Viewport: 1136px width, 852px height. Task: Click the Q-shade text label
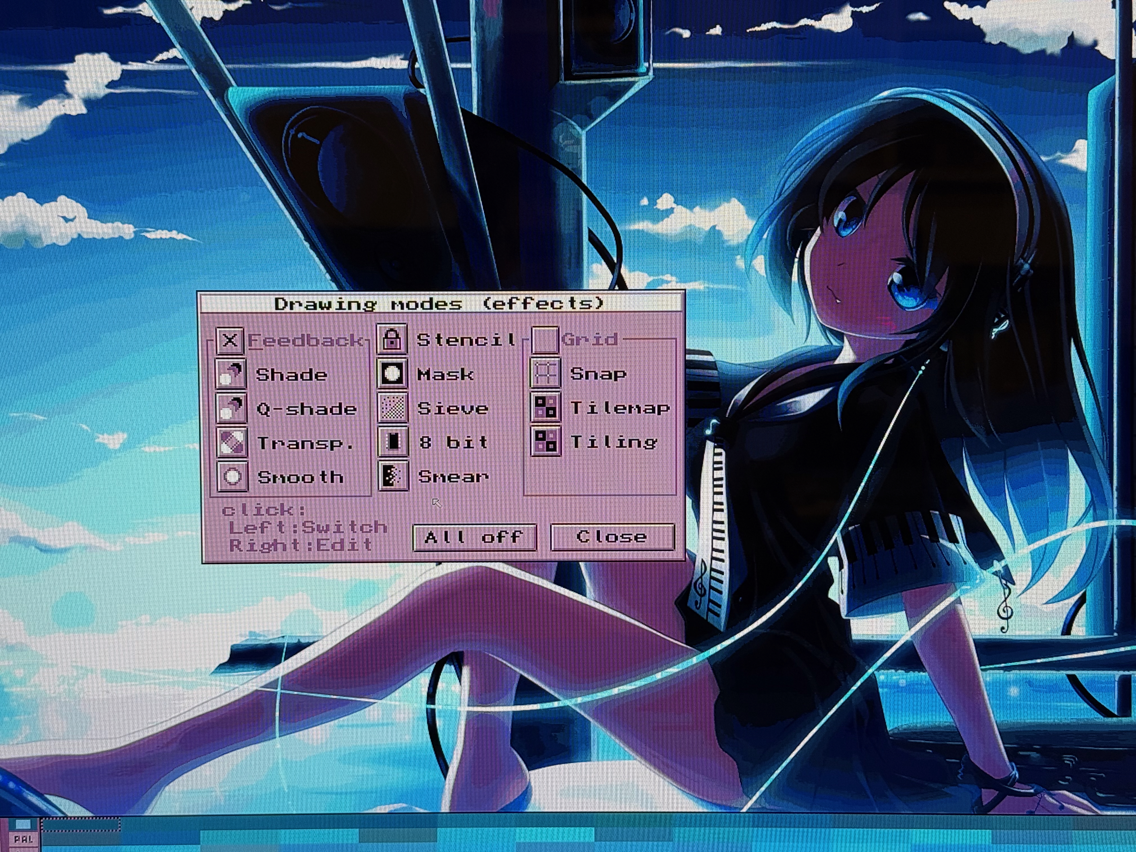pyautogui.click(x=307, y=409)
